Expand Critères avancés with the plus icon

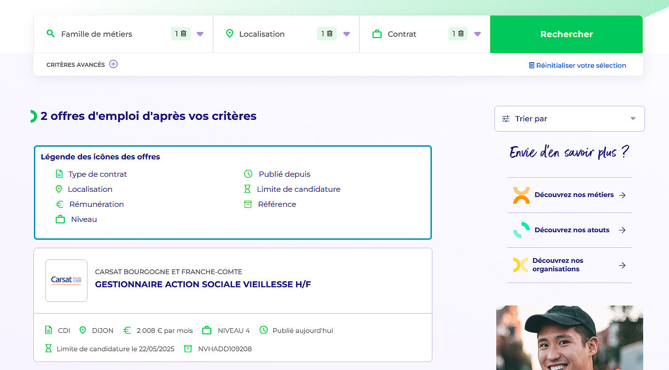coord(113,64)
